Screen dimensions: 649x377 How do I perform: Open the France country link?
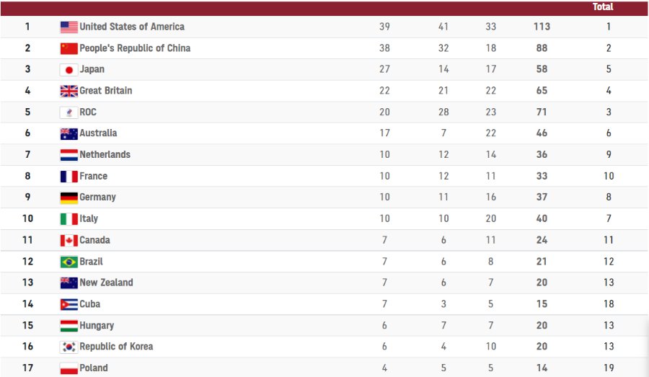tap(93, 176)
